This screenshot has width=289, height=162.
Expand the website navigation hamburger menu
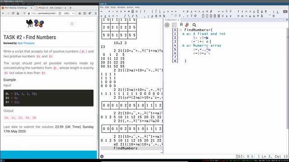(x=72, y=24)
